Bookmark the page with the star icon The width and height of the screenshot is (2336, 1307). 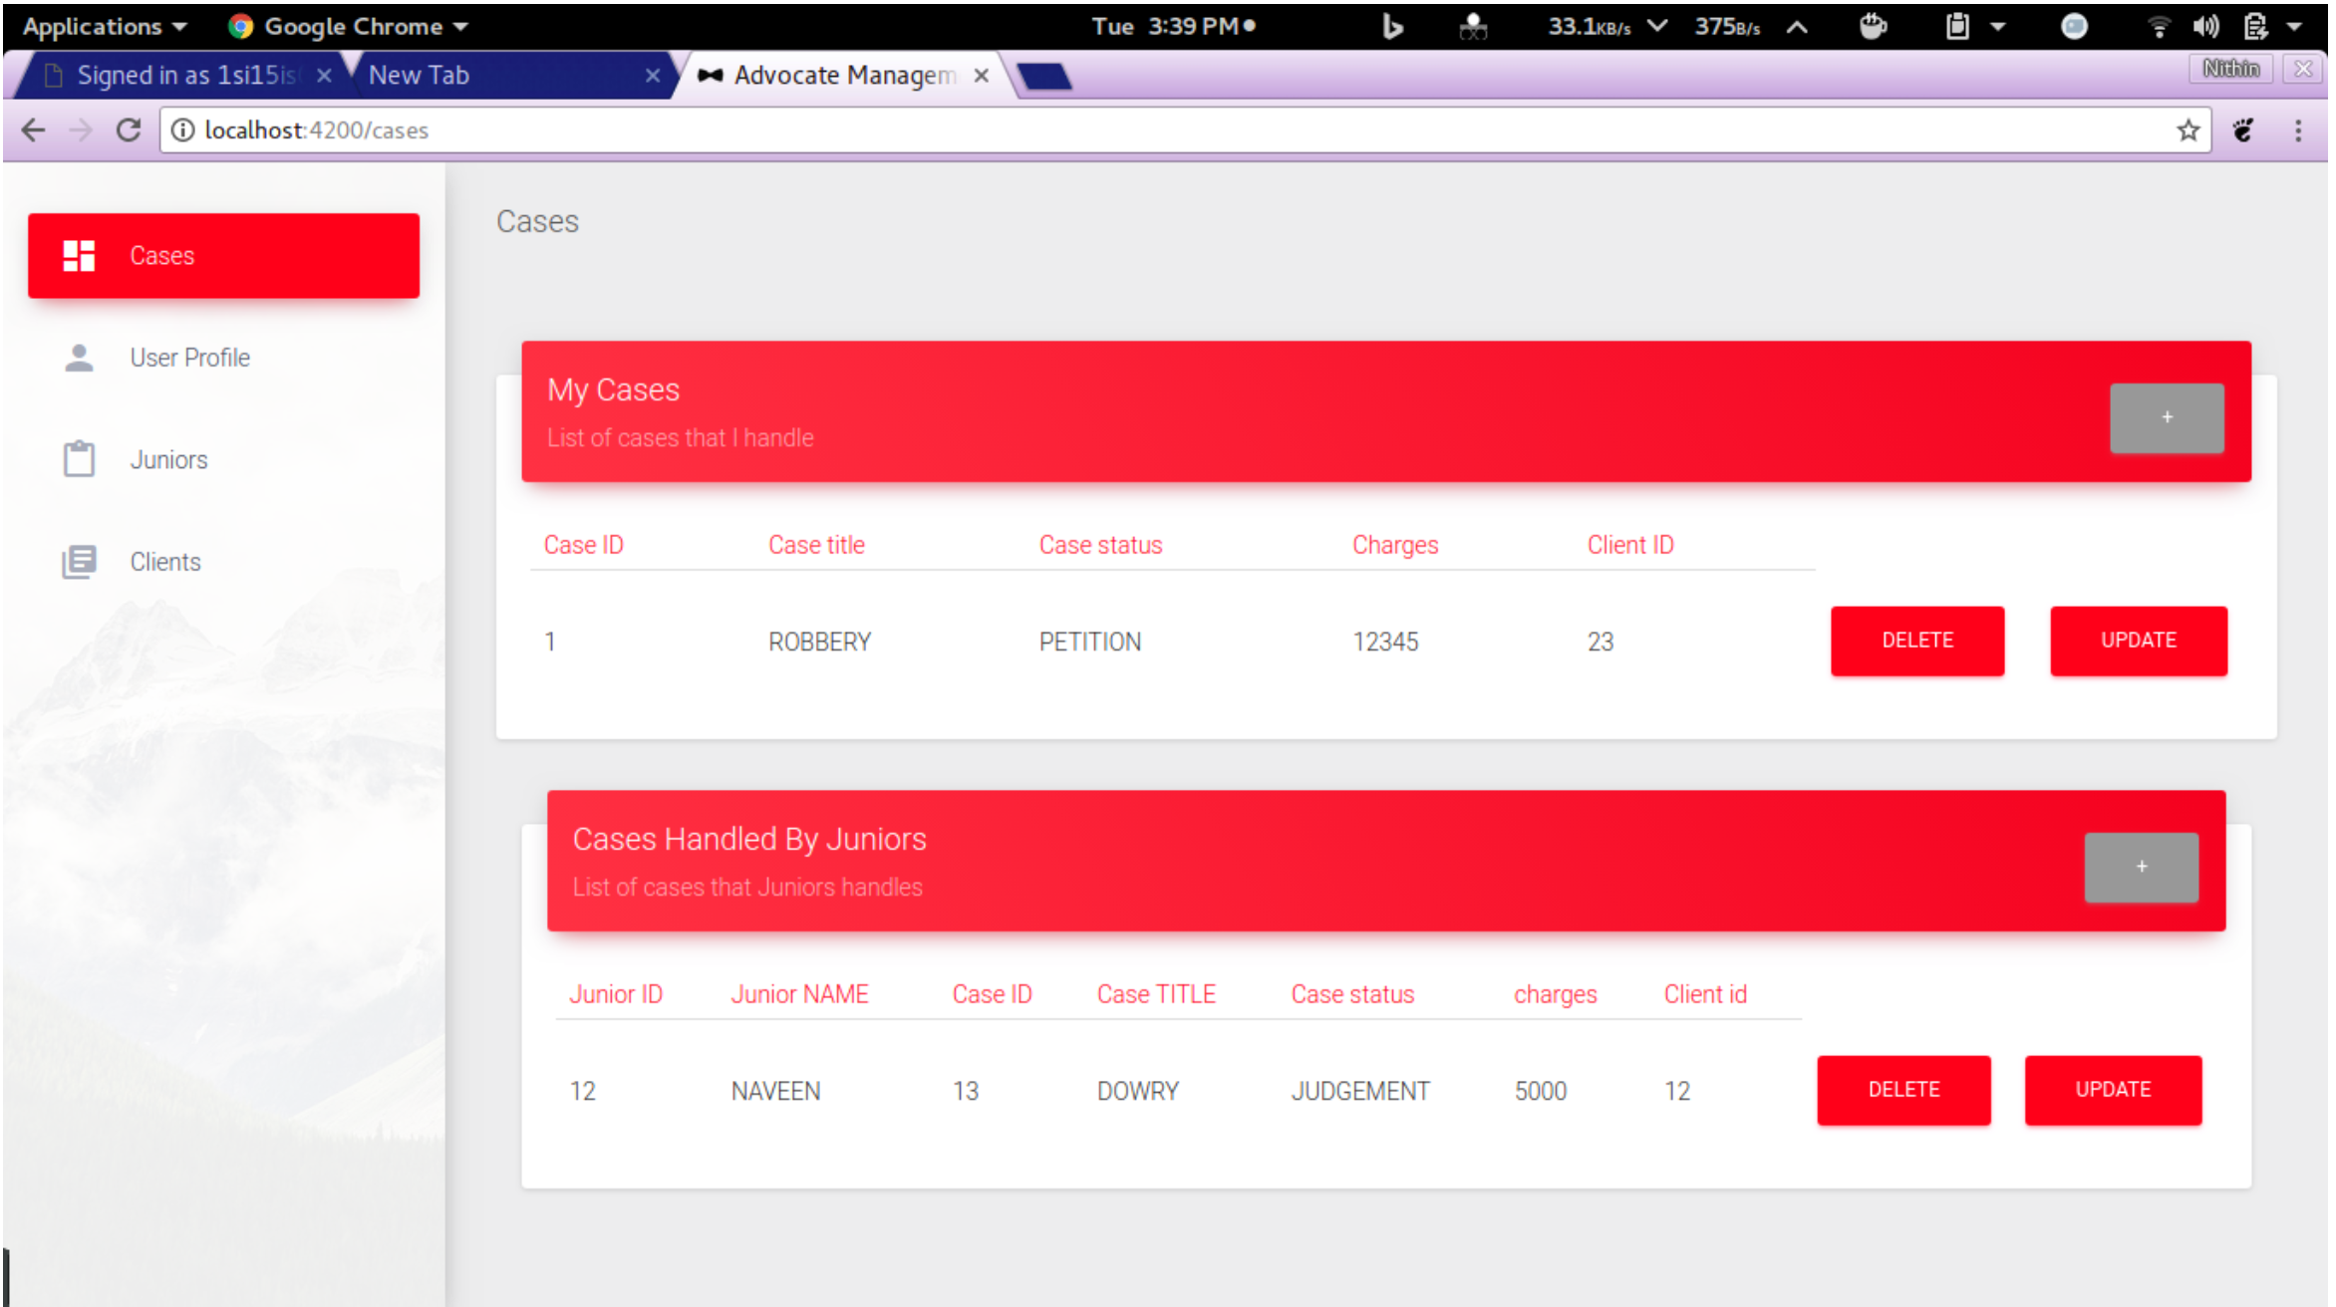click(x=2189, y=131)
